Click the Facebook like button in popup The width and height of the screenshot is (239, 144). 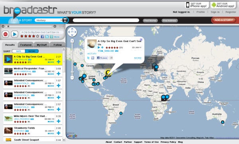[x=102, y=58]
